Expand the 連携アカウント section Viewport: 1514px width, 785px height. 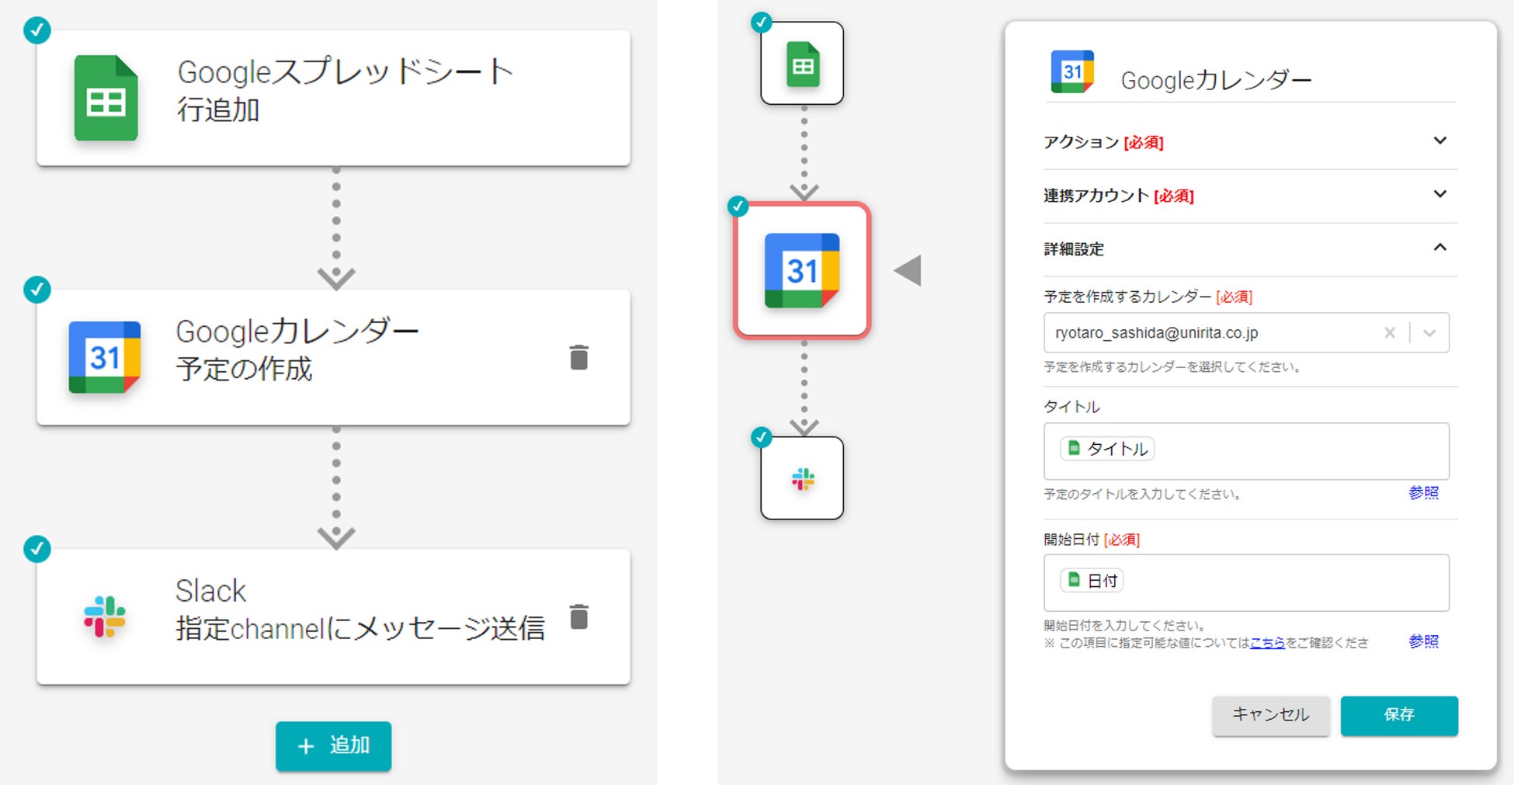click(1440, 194)
